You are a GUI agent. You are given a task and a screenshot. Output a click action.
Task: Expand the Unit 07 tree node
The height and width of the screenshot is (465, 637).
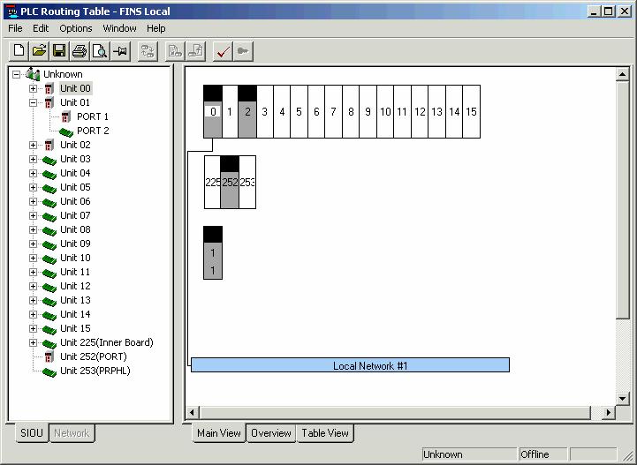coord(33,215)
